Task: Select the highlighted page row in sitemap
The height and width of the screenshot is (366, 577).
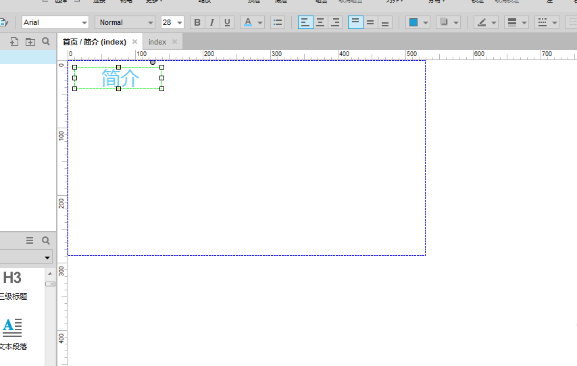Action: 28,57
